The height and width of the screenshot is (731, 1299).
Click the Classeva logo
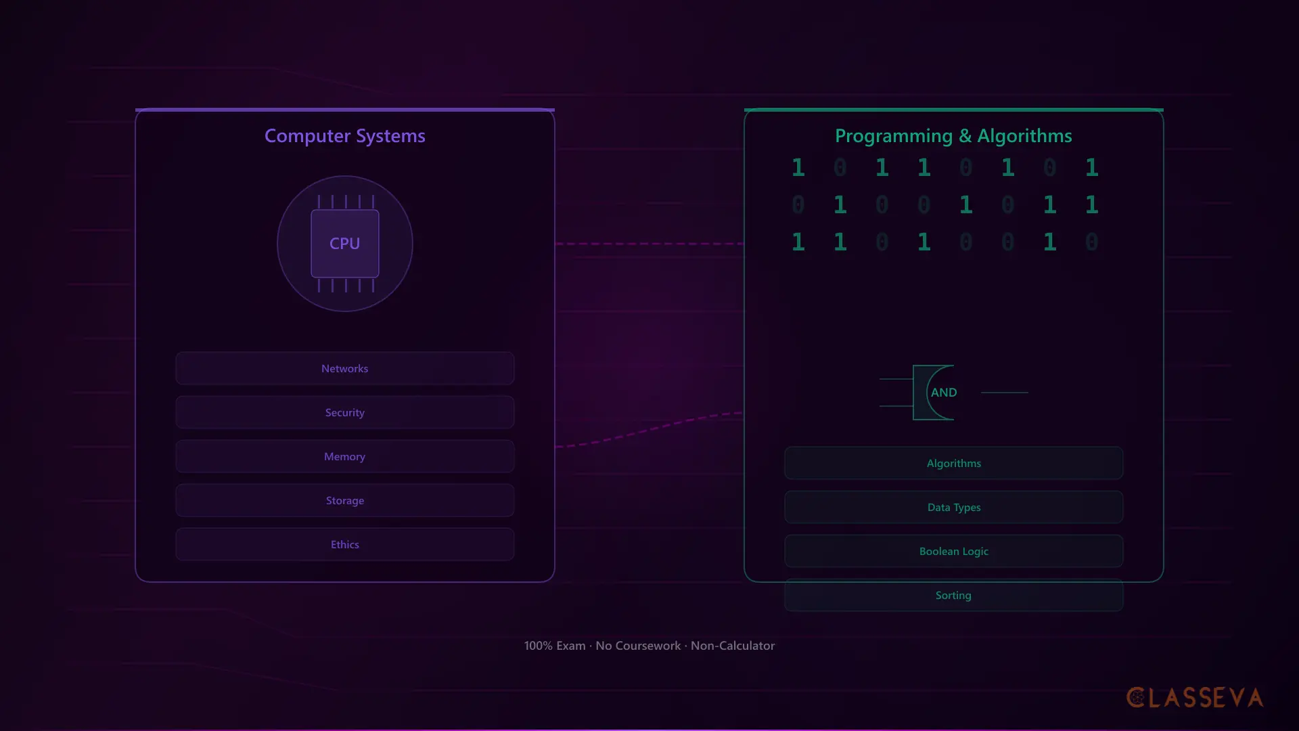(x=1195, y=698)
